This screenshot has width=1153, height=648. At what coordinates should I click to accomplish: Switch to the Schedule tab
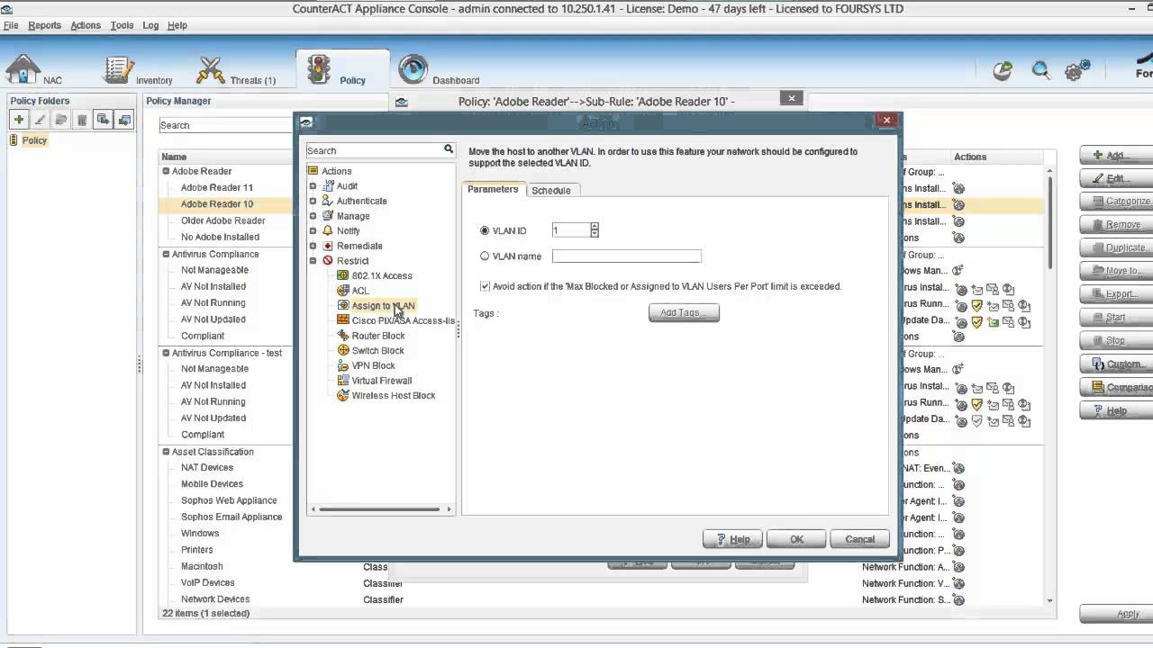[551, 191]
